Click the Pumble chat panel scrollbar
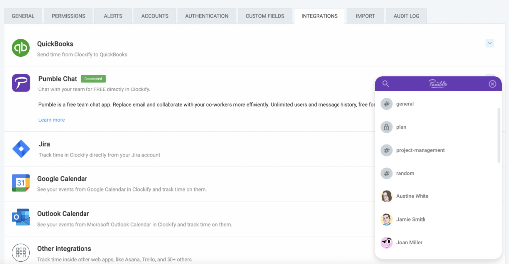 pyautogui.click(x=499, y=135)
